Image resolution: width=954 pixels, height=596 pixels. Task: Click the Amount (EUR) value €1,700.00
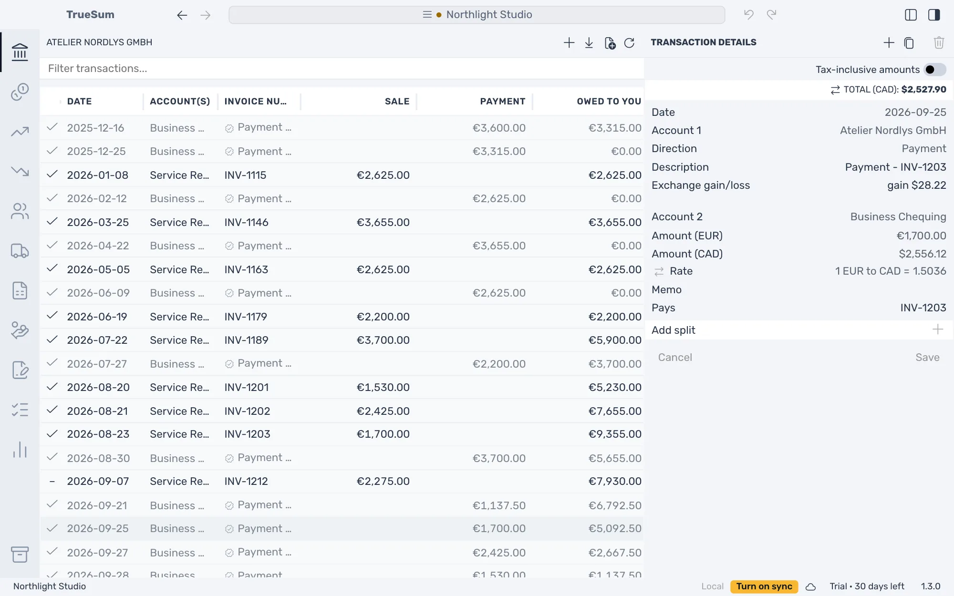(921, 236)
